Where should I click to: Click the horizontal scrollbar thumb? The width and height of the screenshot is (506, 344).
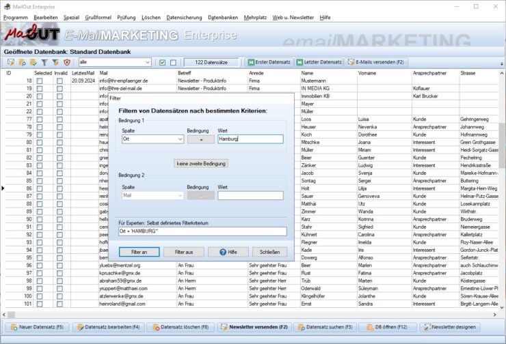pyautogui.click(x=11, y=315)
